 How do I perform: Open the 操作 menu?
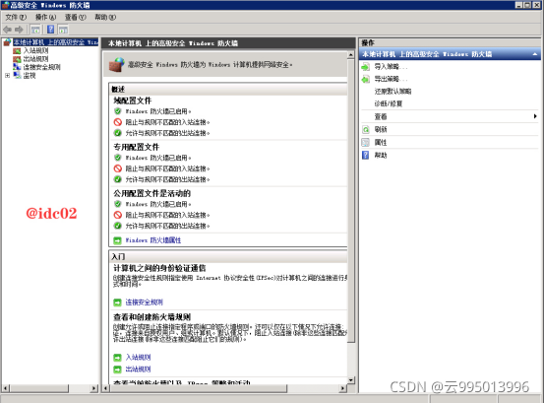point(45,17)
